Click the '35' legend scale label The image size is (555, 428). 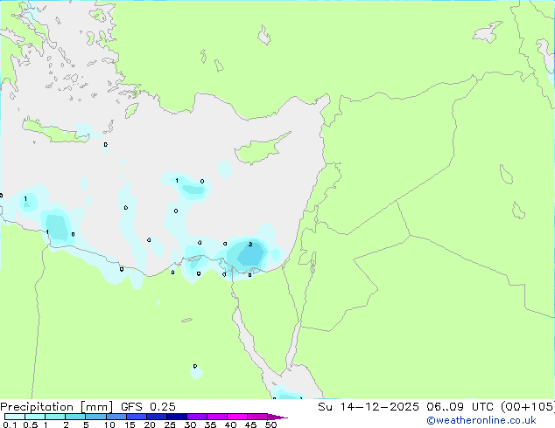210,425
